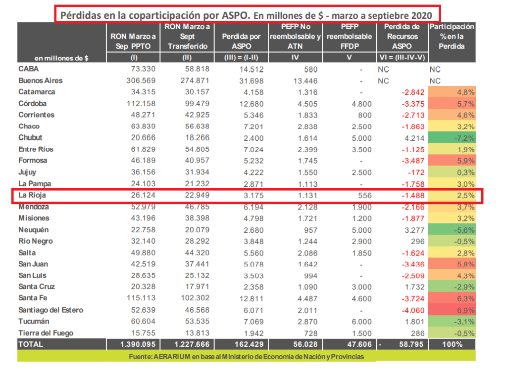This screenshot has height=374, width=507.
Task: Select Santiago del Estero's 6,9% cell
Action: pos(452,310)
